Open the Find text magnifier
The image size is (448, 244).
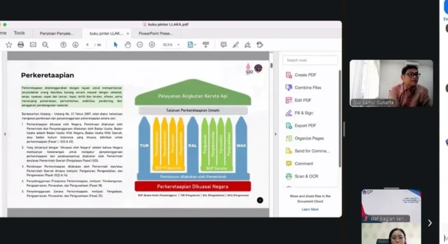click(x=45, y=45)
